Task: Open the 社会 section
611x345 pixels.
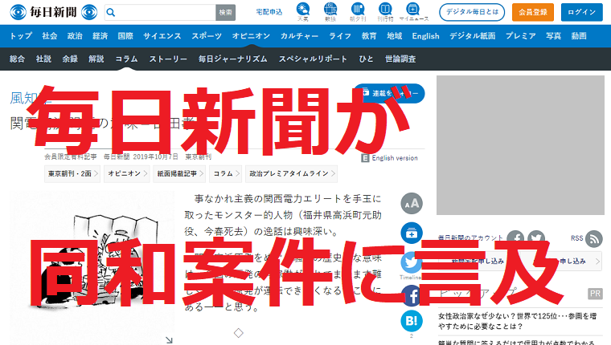Action: [x=50, y=36]
